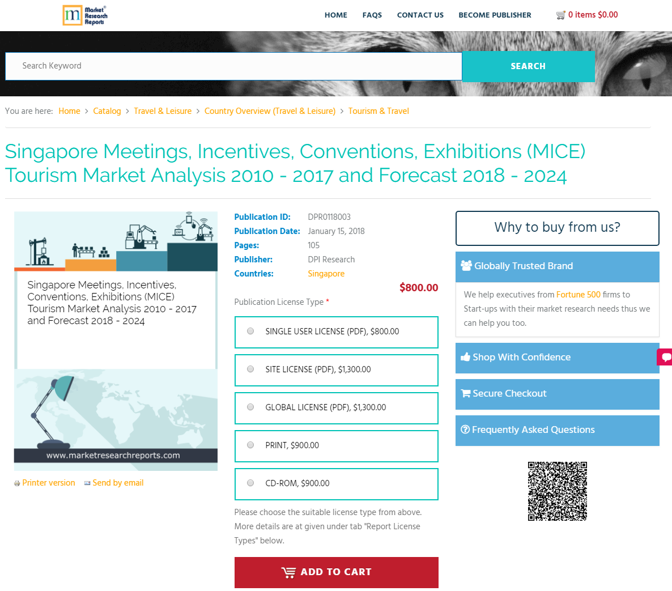Click the thumbs-up icon on Shop With Confidence
The width and height of the screenshot is (672, 591).
coord(465,357)
